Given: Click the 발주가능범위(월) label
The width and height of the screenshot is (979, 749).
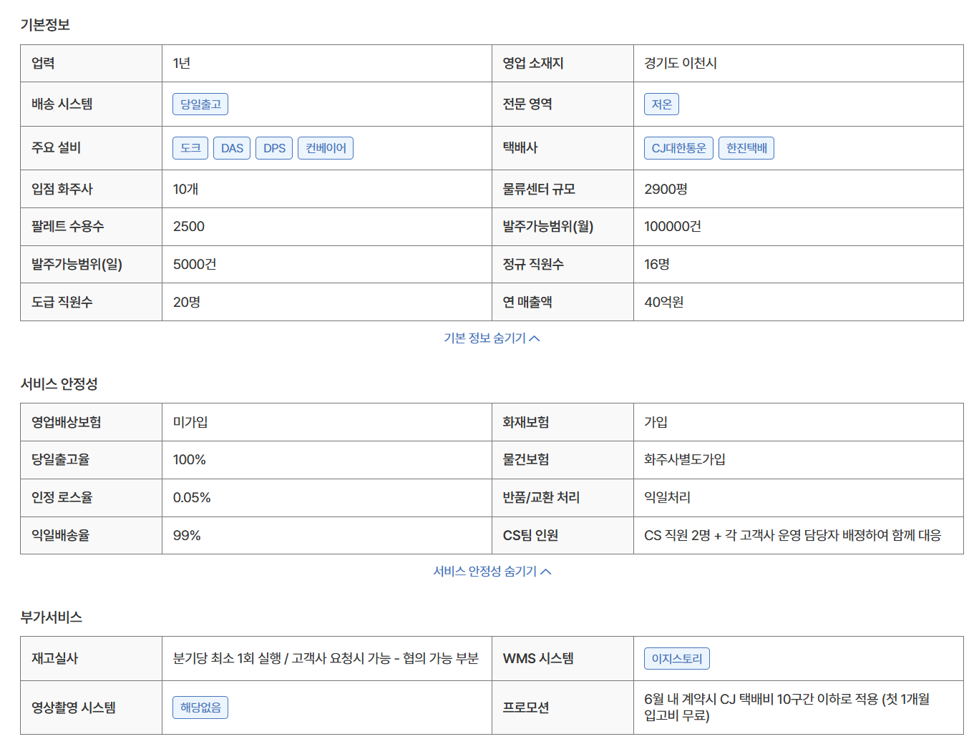Looking at the screenshot, I should 548,227.
